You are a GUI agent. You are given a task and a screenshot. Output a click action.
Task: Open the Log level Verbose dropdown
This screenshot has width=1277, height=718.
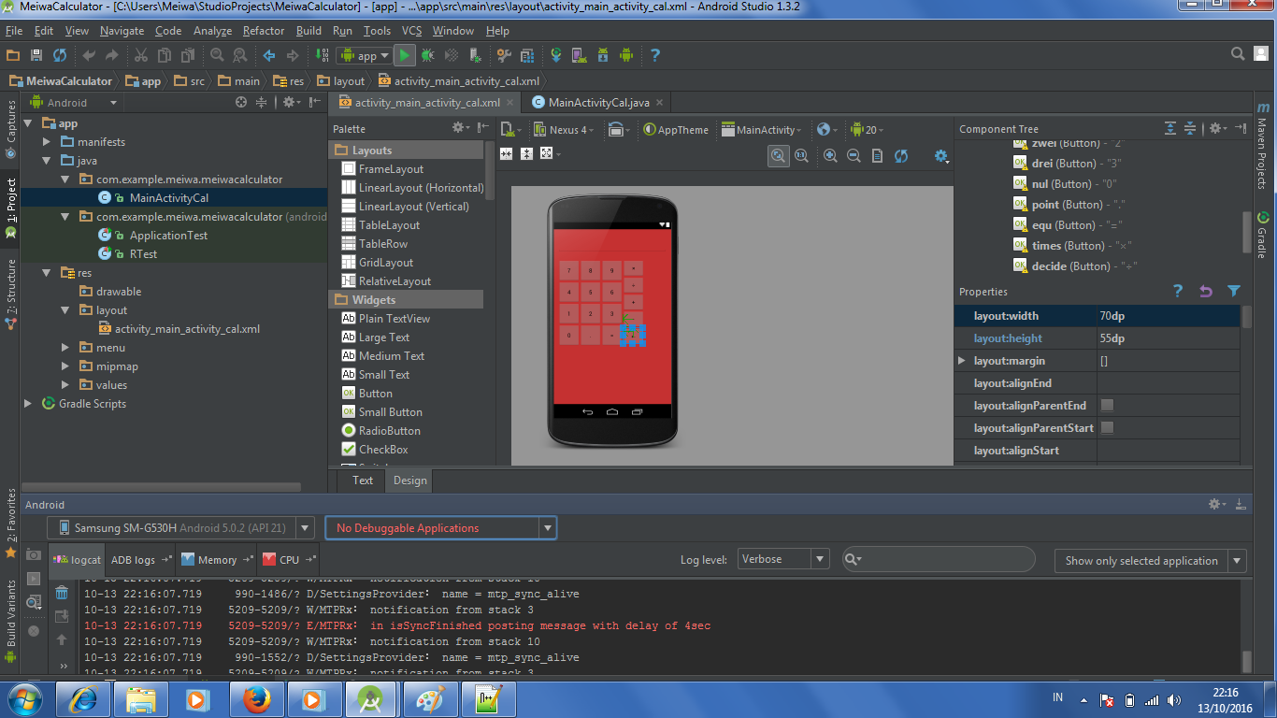click(782, 558)
